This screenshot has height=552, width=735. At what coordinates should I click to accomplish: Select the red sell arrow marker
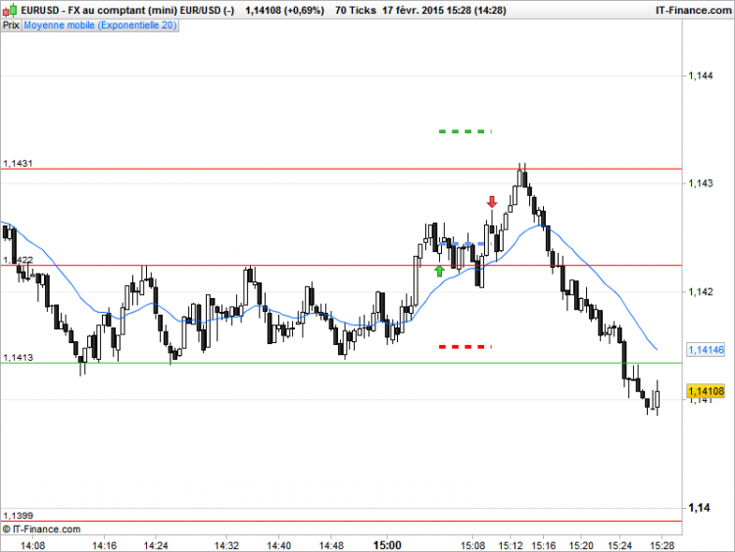tap(492, 202)
